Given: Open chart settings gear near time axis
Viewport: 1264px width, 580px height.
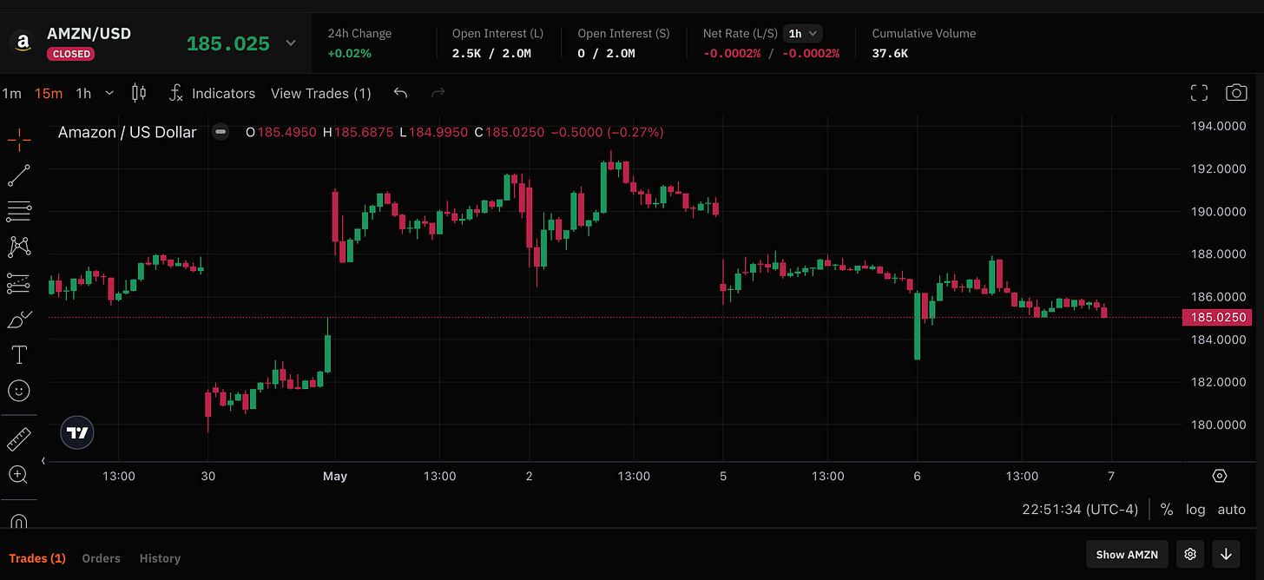Looking at the screenshot, I should pyautogui.click(x=1220, y=476).
